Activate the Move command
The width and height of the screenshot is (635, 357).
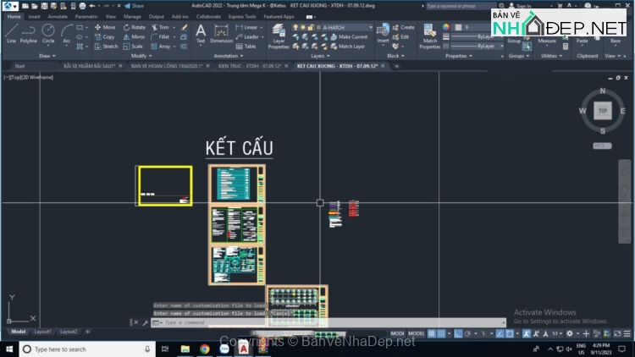click(105, 27)
